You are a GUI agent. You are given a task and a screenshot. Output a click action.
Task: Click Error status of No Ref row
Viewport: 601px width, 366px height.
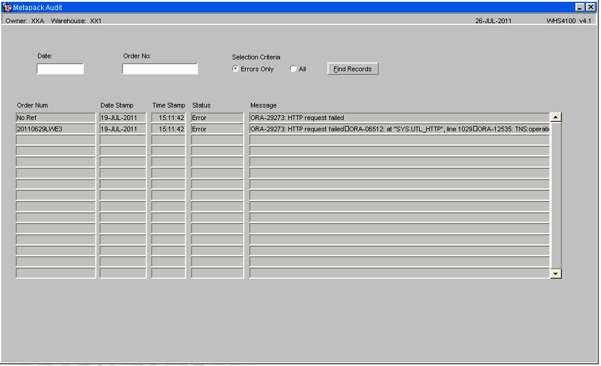coord(218,118)
